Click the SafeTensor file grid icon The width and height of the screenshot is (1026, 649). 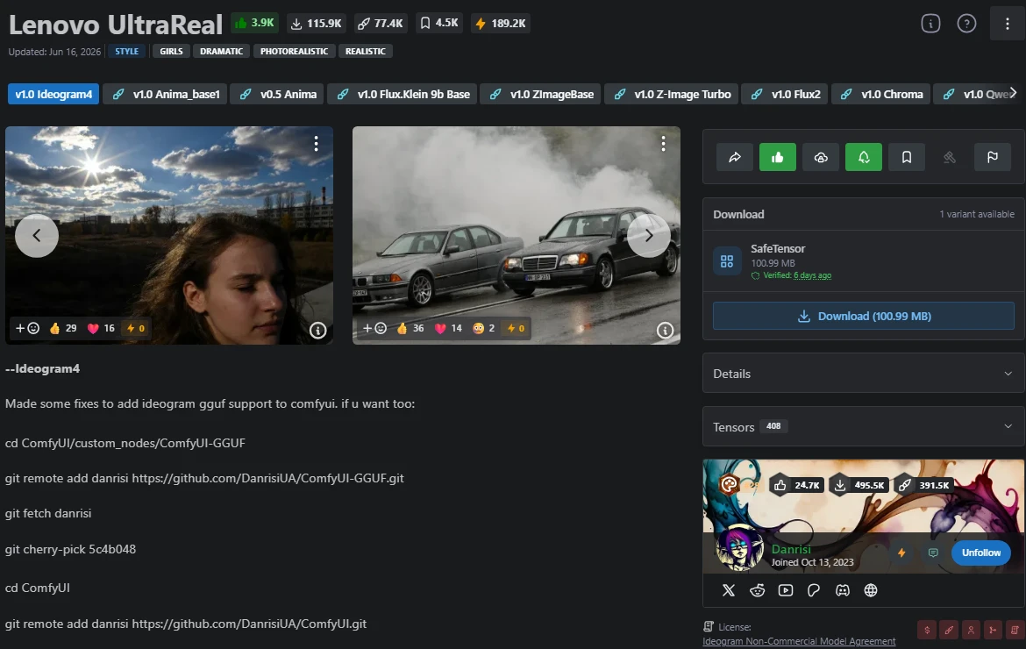(x=727, y=261)
